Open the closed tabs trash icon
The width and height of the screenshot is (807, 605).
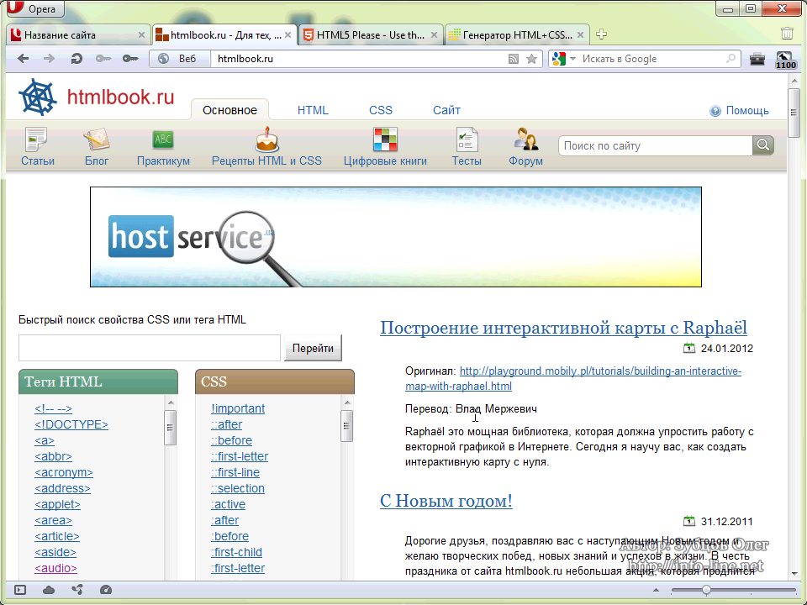point(787,34)
